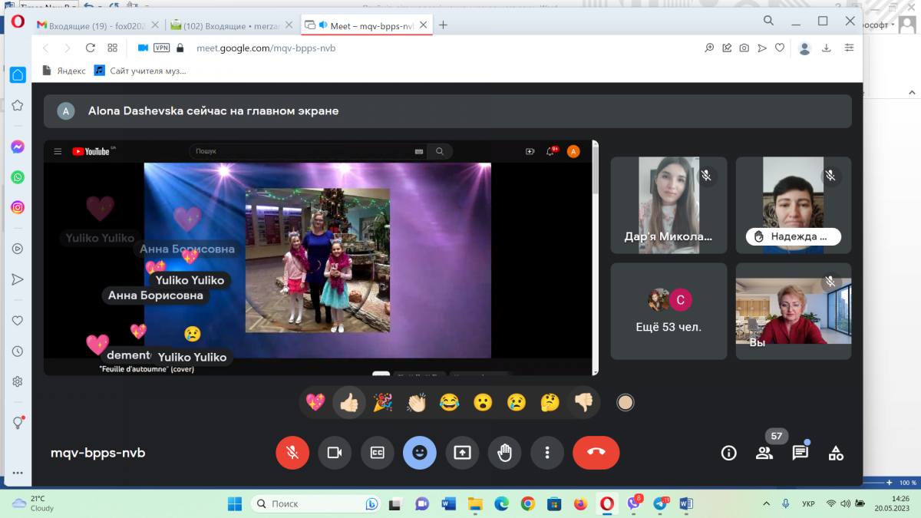
Task: Toggle the raise hand button
Action: tap(504, 453)
